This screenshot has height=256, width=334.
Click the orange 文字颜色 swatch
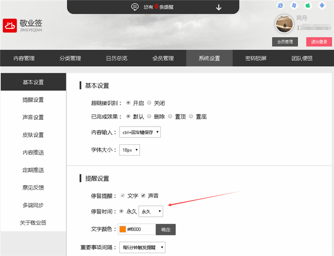pos(123,229)
